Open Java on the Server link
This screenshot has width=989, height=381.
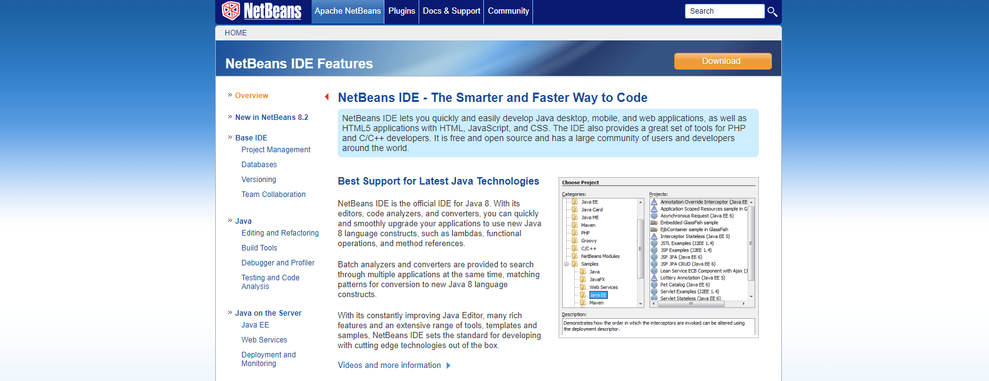pos(268,313)
